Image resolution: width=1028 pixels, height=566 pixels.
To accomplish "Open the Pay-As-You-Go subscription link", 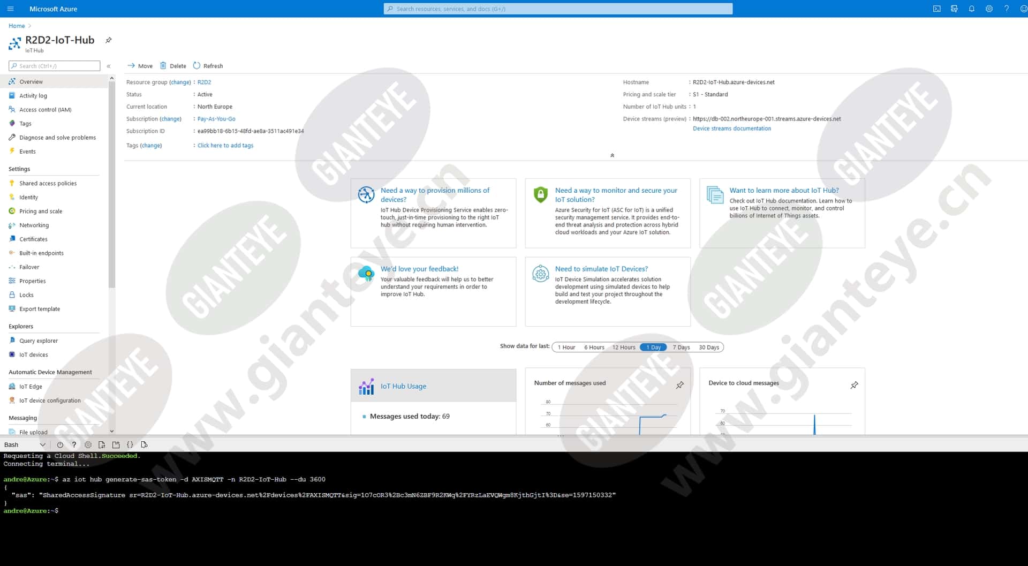I will tap(216, 119).
